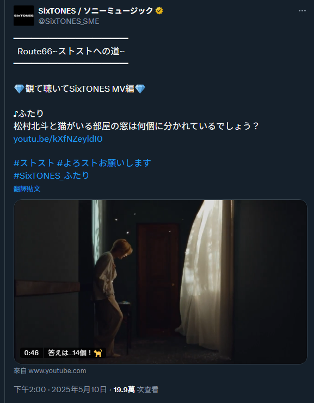Click the 下午2:00 · 2025年5月10日 timestamp
The height and width of the screenshot is (403, 314).
pyautogui.click(x=60, y=389)
